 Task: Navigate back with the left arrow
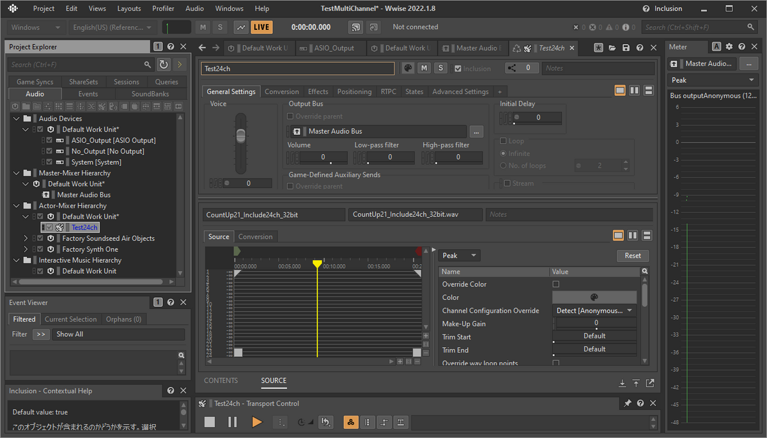203,48
